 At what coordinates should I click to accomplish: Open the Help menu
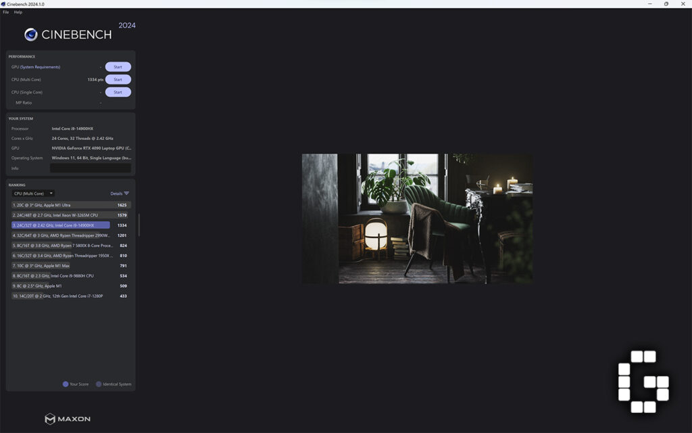point(18,12)
